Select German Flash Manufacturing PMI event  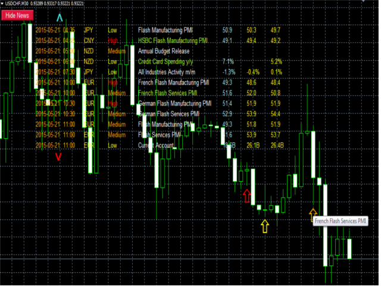coord(174,103)
